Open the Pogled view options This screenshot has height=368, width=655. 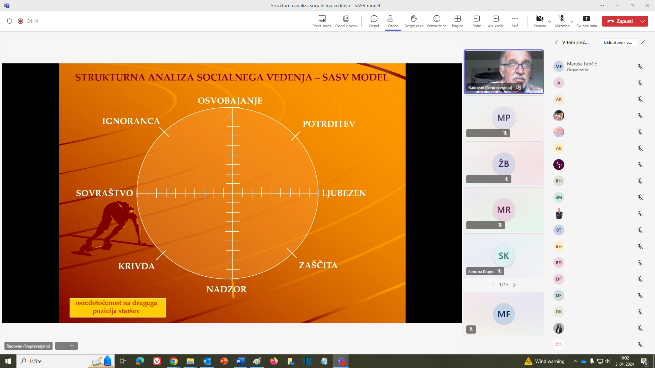click(457, 21)
